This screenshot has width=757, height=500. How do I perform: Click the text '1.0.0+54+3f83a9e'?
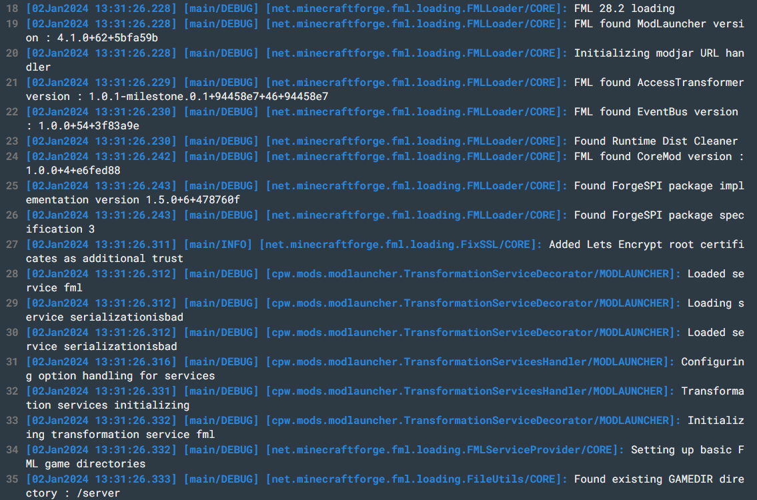point(89,126)
